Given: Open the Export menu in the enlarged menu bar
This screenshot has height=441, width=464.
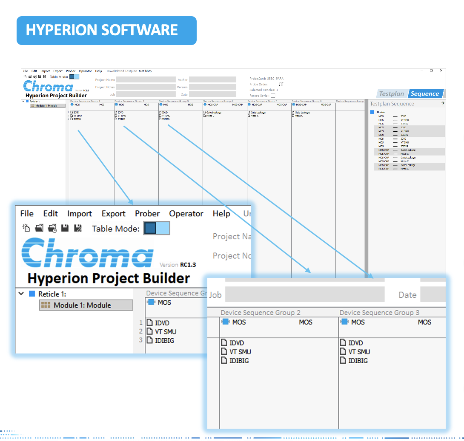Looking at the screenshot, I should point(113,214).
